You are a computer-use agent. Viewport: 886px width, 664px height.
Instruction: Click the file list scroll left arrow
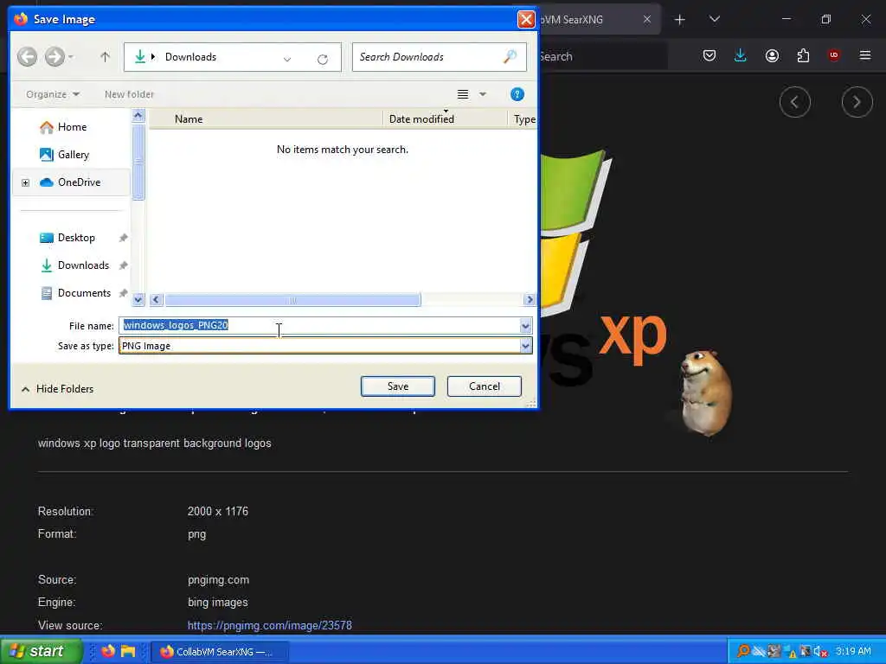coord(157,300)
